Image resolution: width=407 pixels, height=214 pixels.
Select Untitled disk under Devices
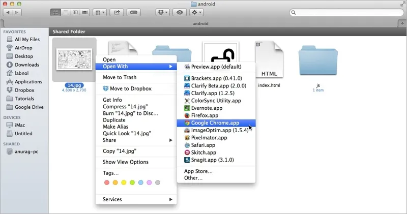(x=24, y=134)
